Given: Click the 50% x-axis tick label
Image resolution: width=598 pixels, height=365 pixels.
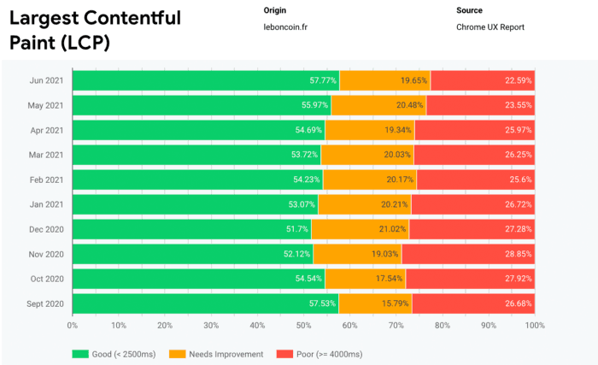Looking at the screenshot, I should pos(303,326).
